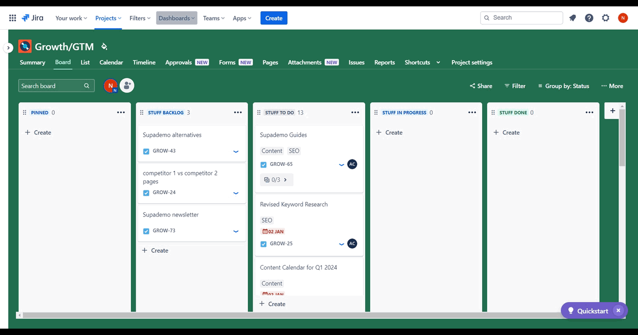Click the drag handle of the STUFF DONE column
Screen dimensions: 638x335
[493, 113]
